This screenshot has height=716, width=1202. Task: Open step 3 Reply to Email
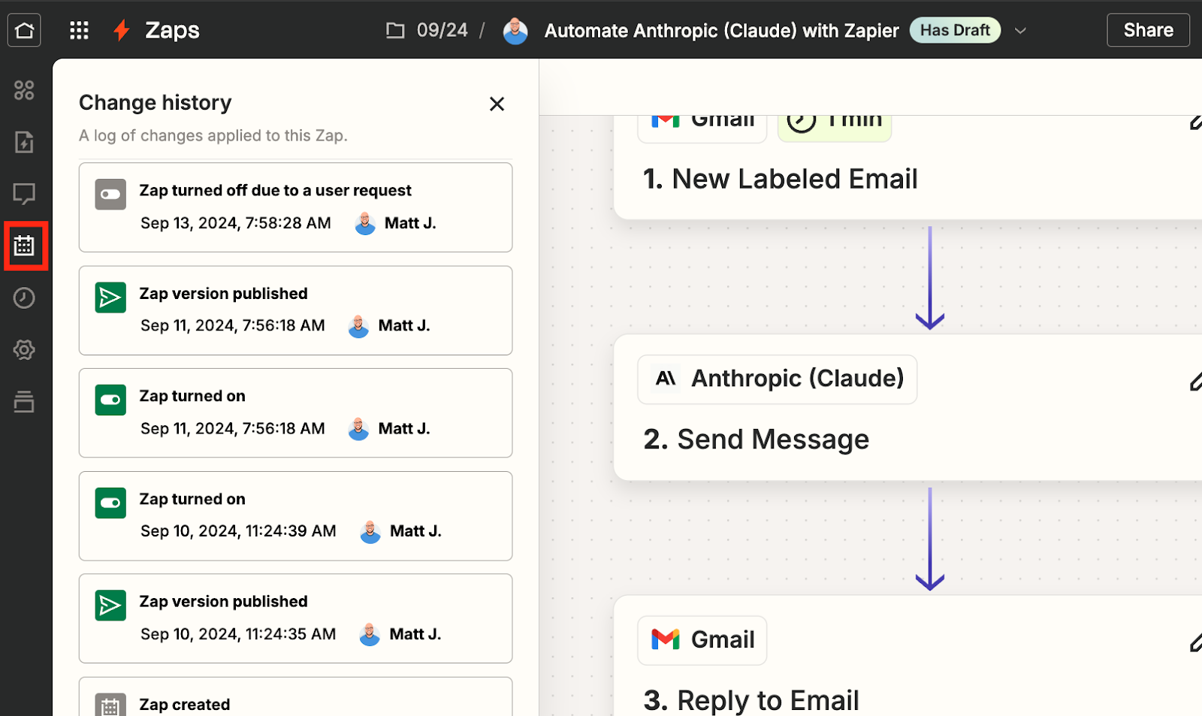pos(750,700)
